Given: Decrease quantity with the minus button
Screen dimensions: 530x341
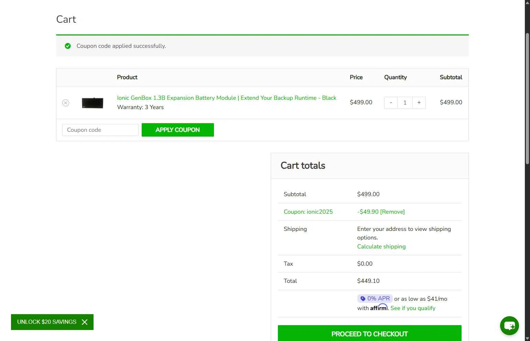Looking at the screenshot, I should 391,103.
